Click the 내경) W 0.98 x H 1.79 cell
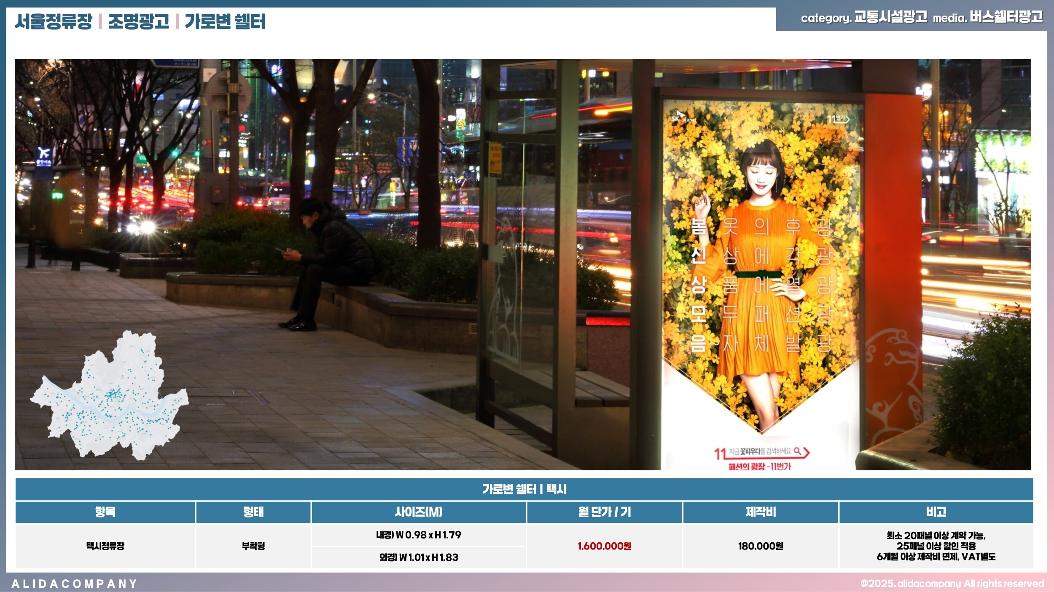The width and height of the screenshot is (1054, 592). click(418, 535)
